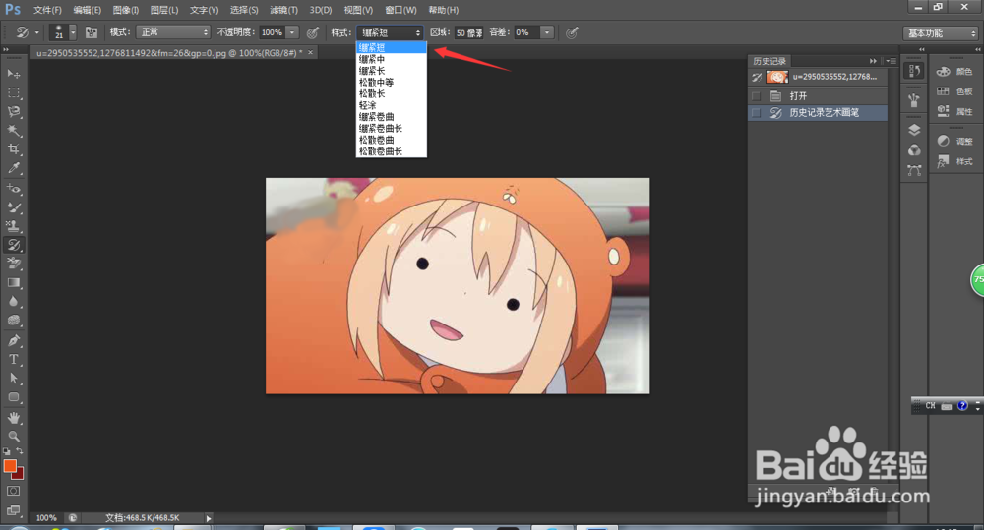Change screen mode icon in toolbar
984x530 pixels.
13,510
